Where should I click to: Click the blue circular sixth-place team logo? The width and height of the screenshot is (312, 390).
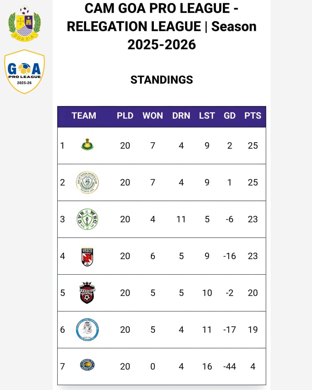pos(87,330)
